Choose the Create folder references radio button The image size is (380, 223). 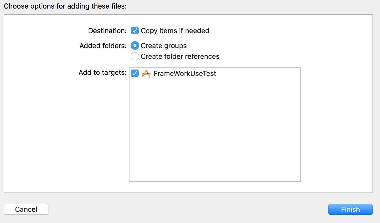click(x=135, y=56)
